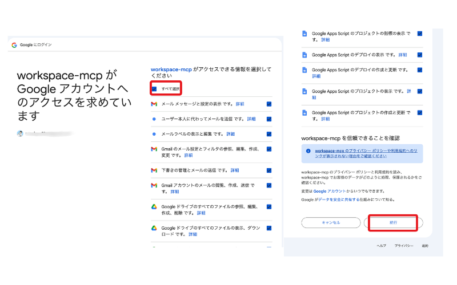
Task: Open '詳細' link for Drive 'ファイルの参照、編集、作成、削除'
Action: click(201, 213)
